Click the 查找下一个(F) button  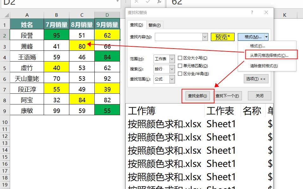(x=227, y=96)
